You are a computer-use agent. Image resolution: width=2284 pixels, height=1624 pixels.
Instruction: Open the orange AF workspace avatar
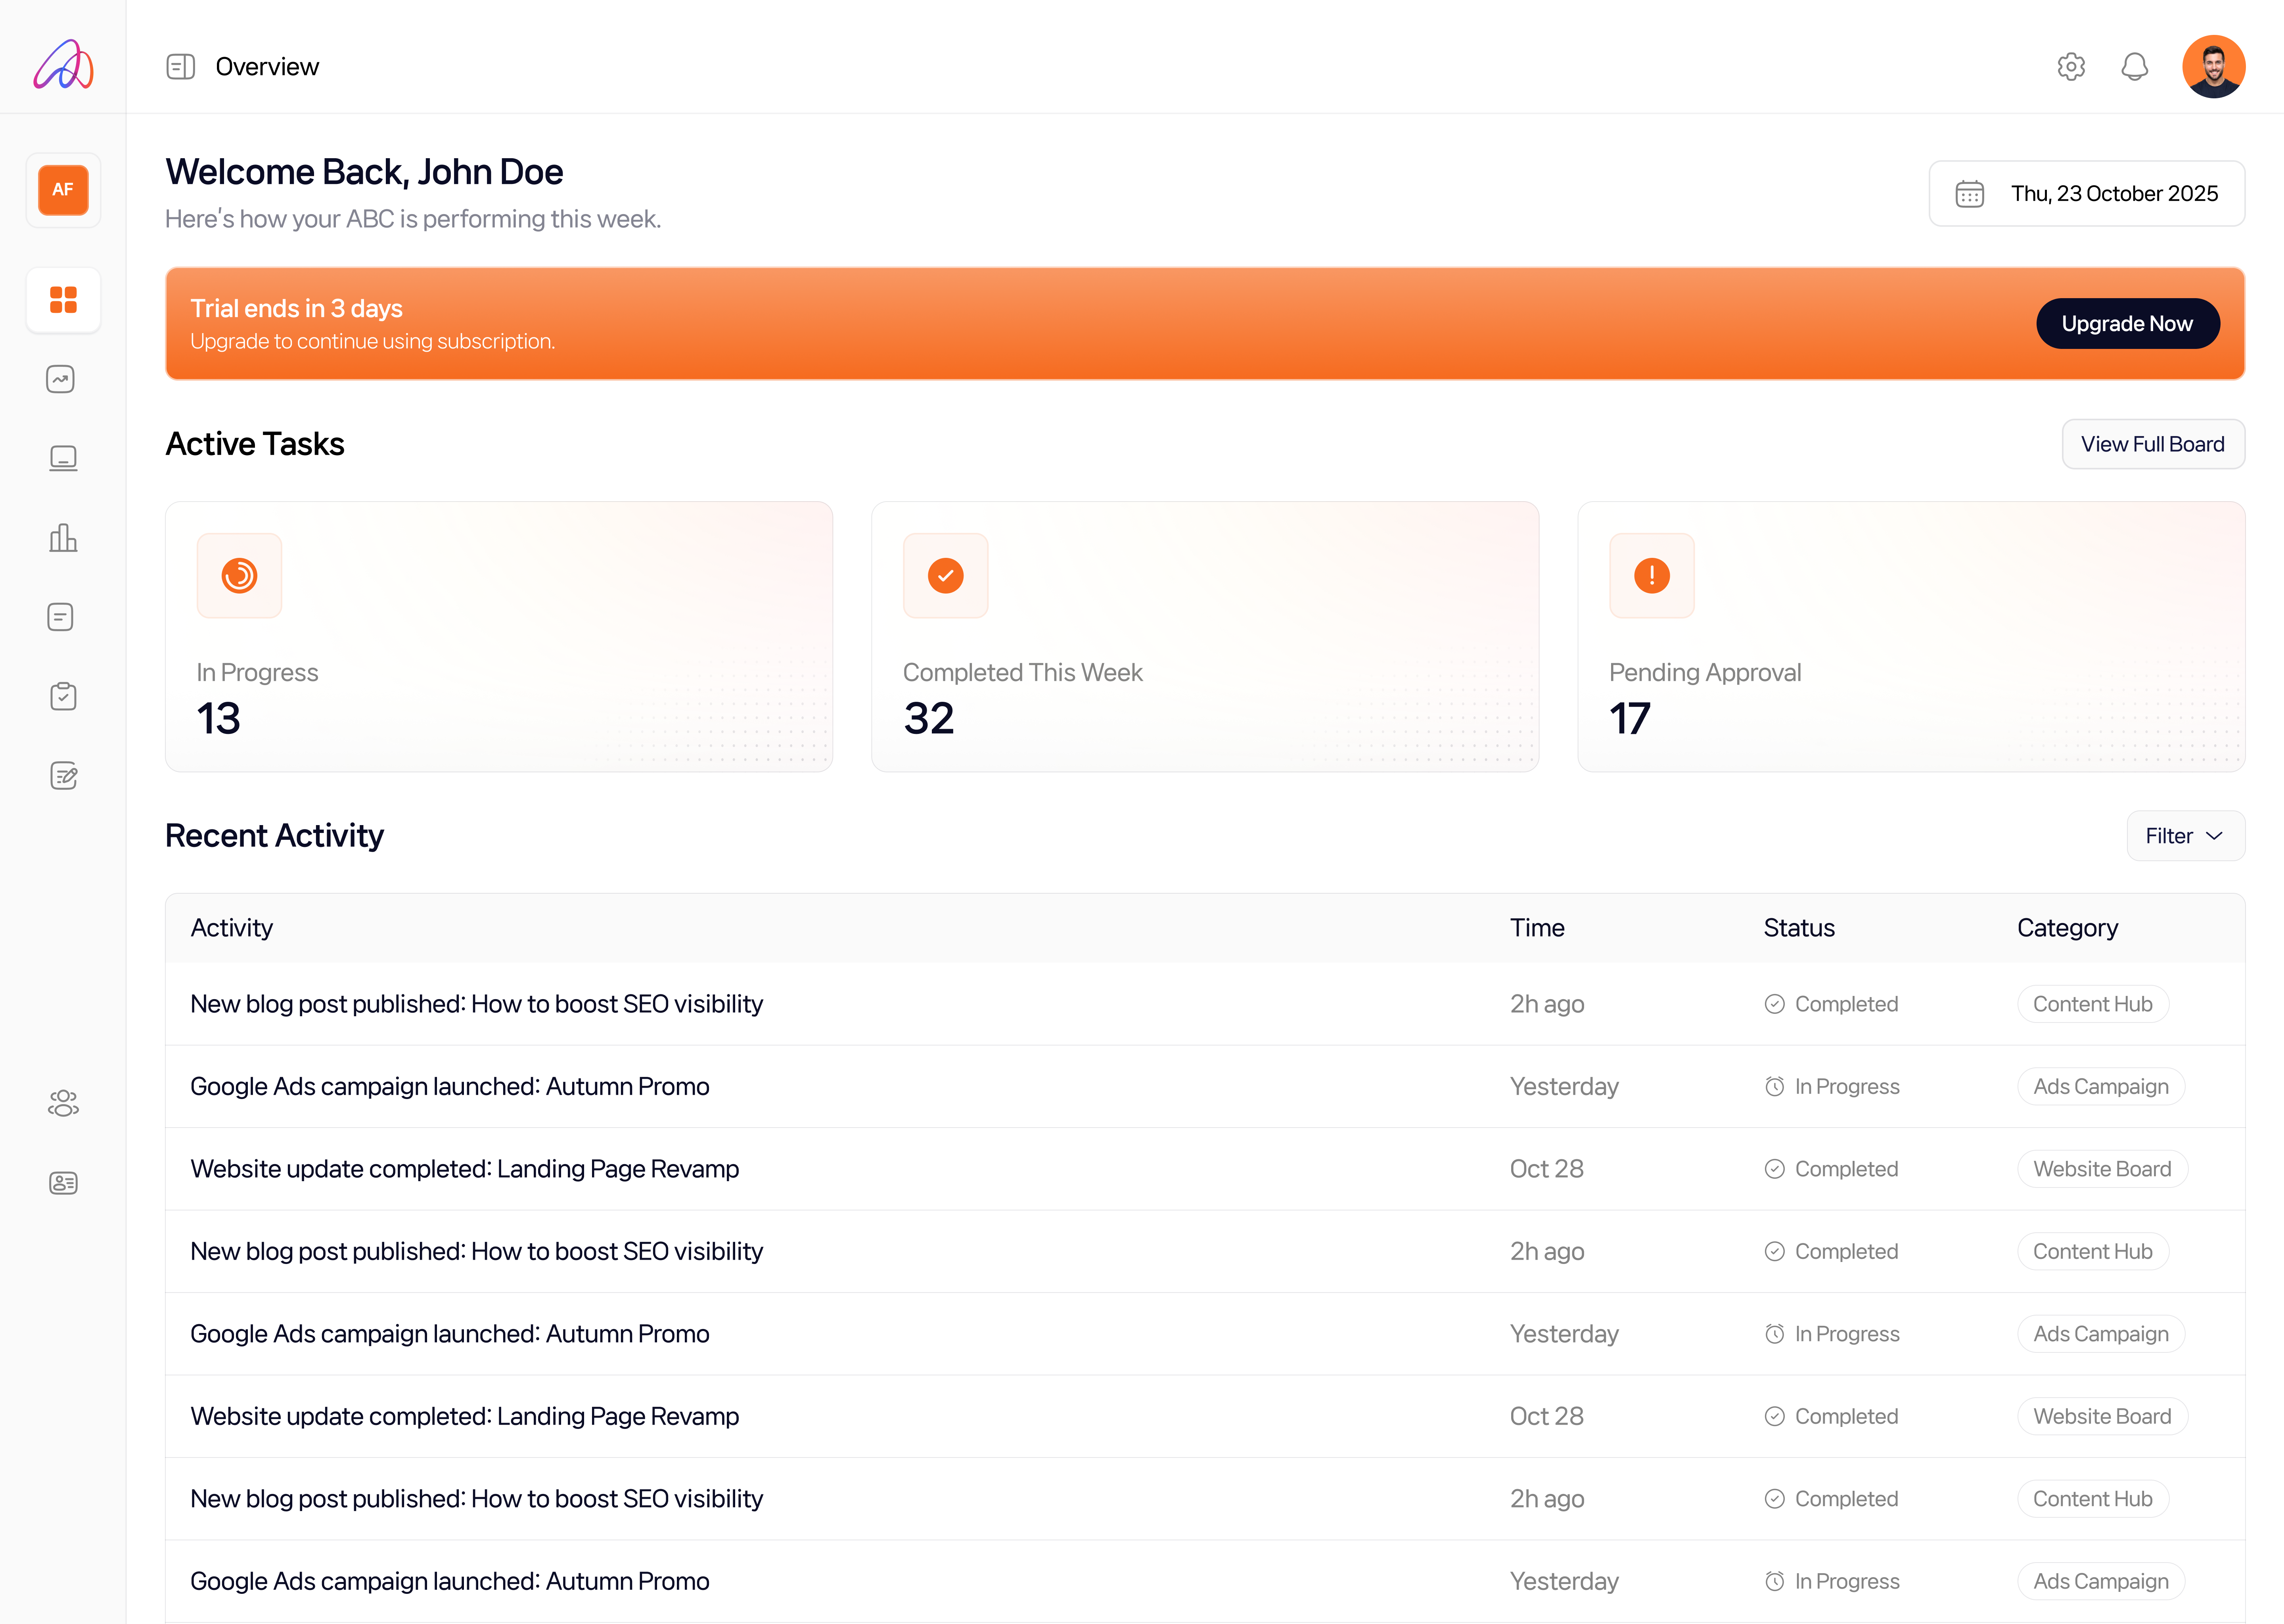[x=63, y=190]
